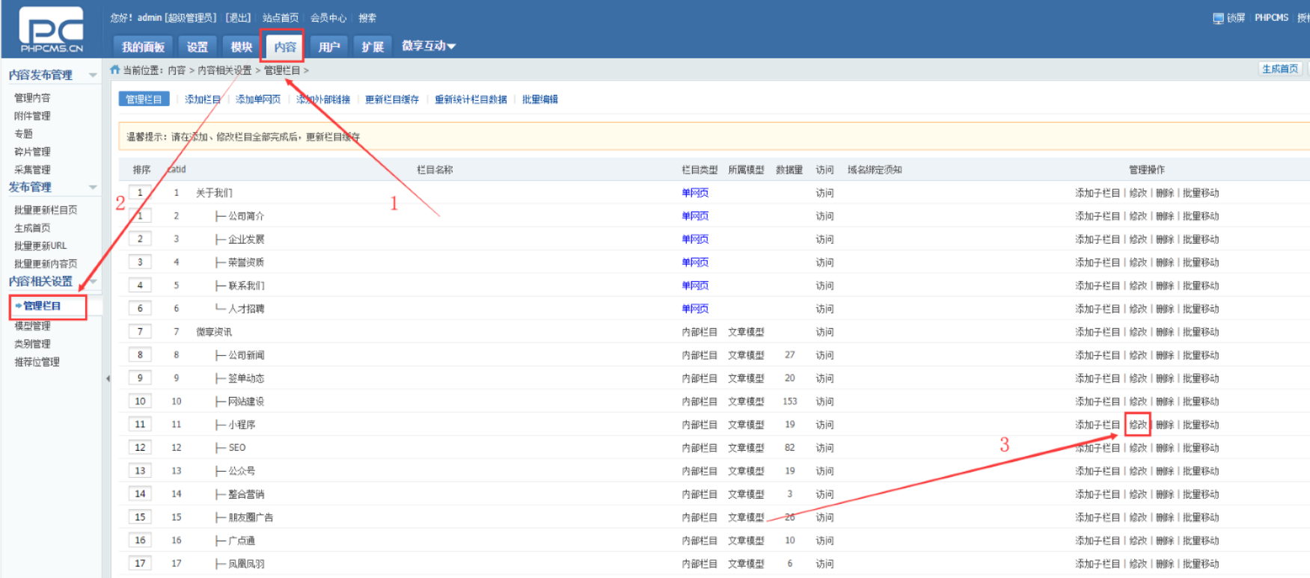
Task: Focus the sort order field for 凤凰风羽 row
Action: [x=140, y=564]
